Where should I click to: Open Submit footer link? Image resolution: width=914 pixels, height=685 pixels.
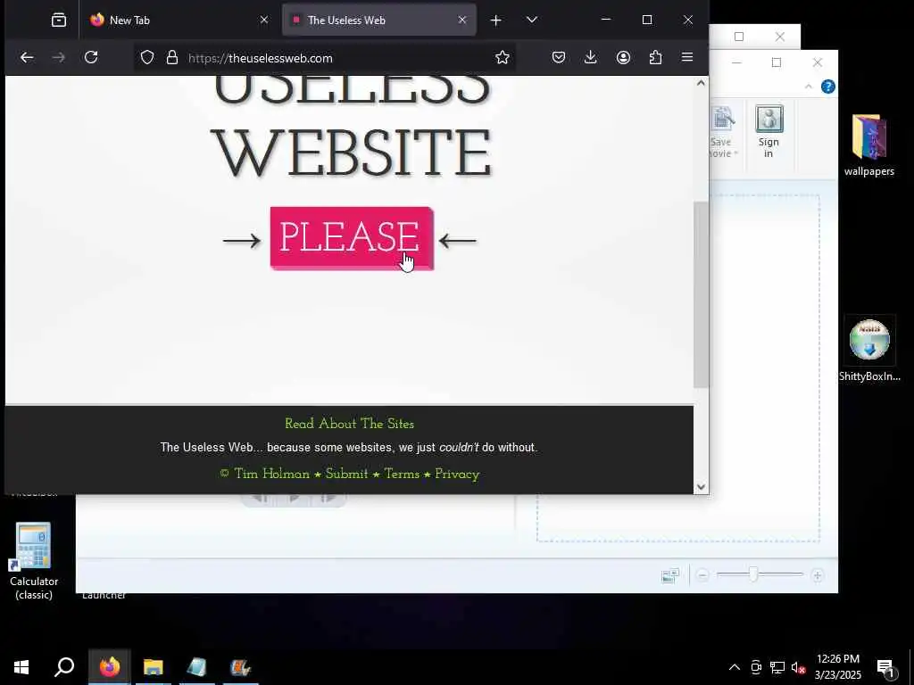(x=346, y=474)
